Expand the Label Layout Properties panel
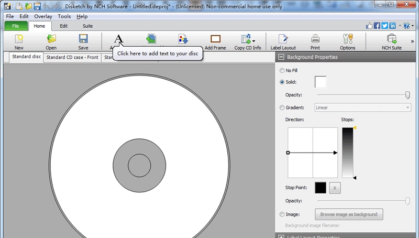 point(281,236)
